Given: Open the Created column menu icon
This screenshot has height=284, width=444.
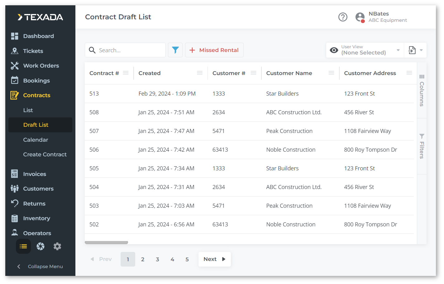Looking at the screenshot, I should [x=200, y=73].
